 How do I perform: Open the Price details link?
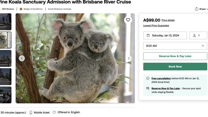[168, 20]
